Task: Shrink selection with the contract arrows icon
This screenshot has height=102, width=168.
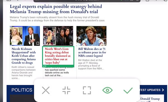Action: click(x=66, y=90)
